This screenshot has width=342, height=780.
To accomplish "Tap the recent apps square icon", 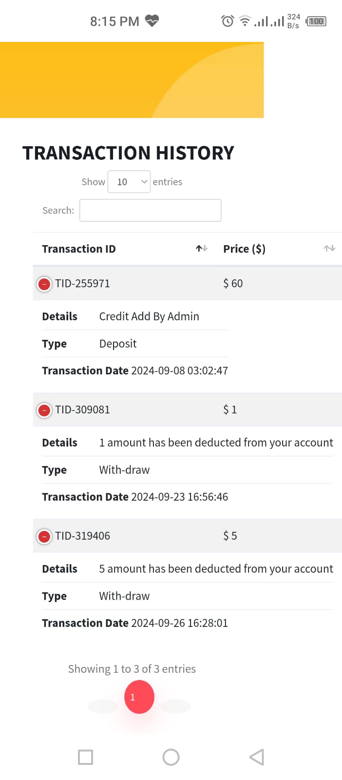I will [86, 757].
